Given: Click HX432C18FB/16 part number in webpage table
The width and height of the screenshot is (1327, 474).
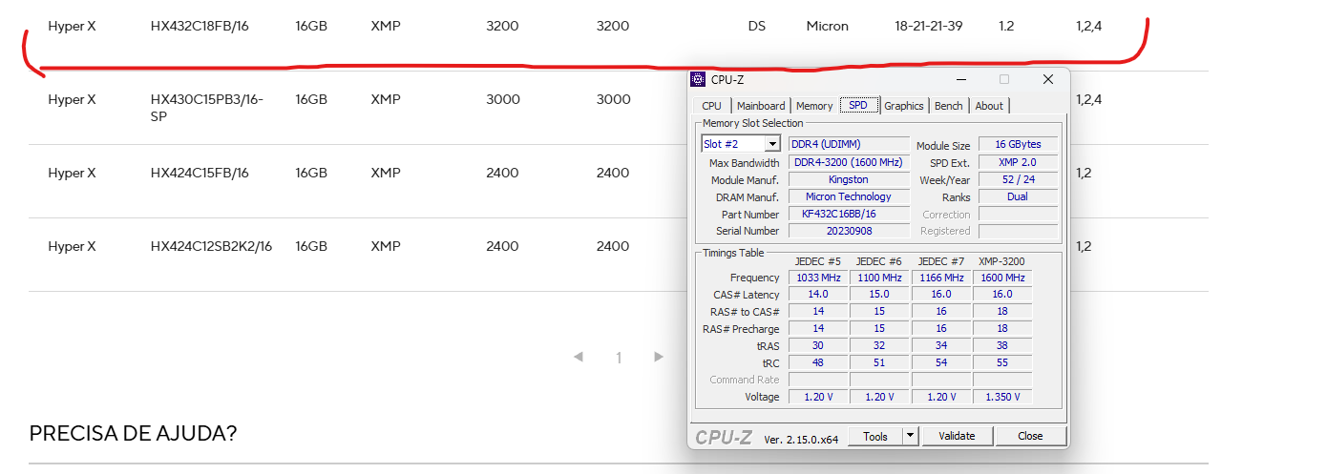Looking at the screenshot, I should [x=200, y=27].
